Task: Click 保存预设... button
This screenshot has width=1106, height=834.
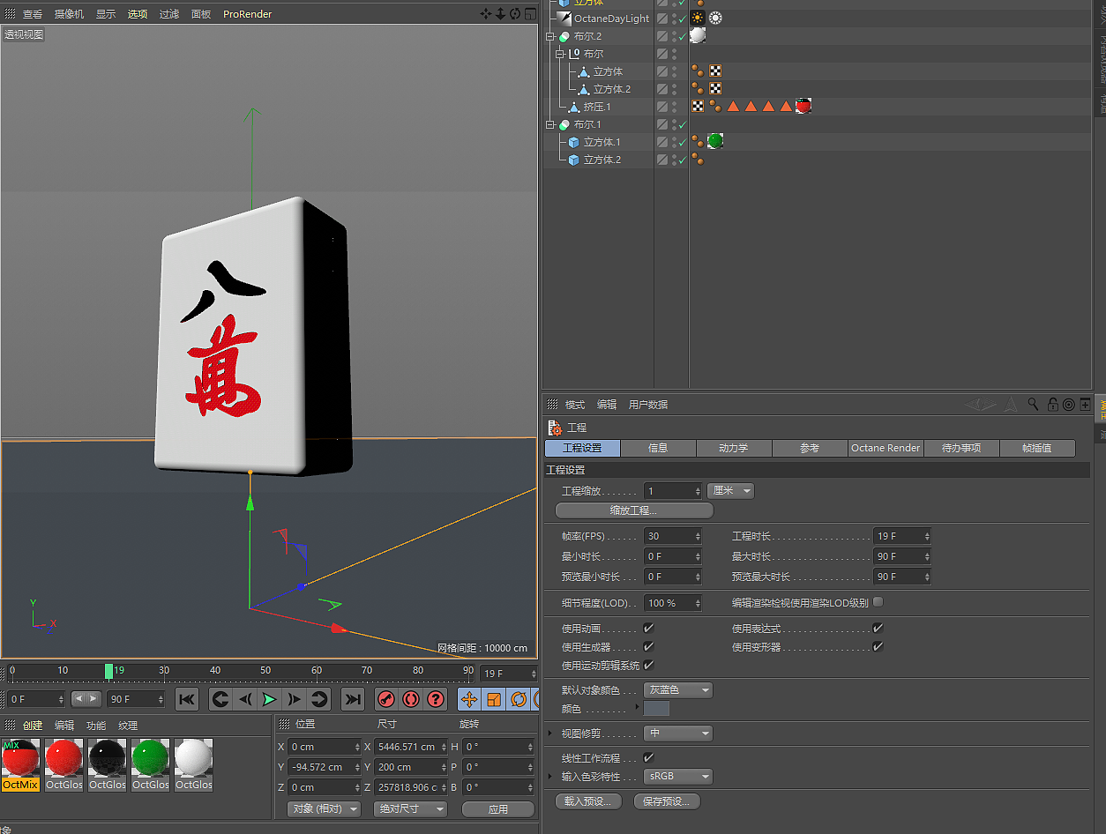Action: click(667, 801)
